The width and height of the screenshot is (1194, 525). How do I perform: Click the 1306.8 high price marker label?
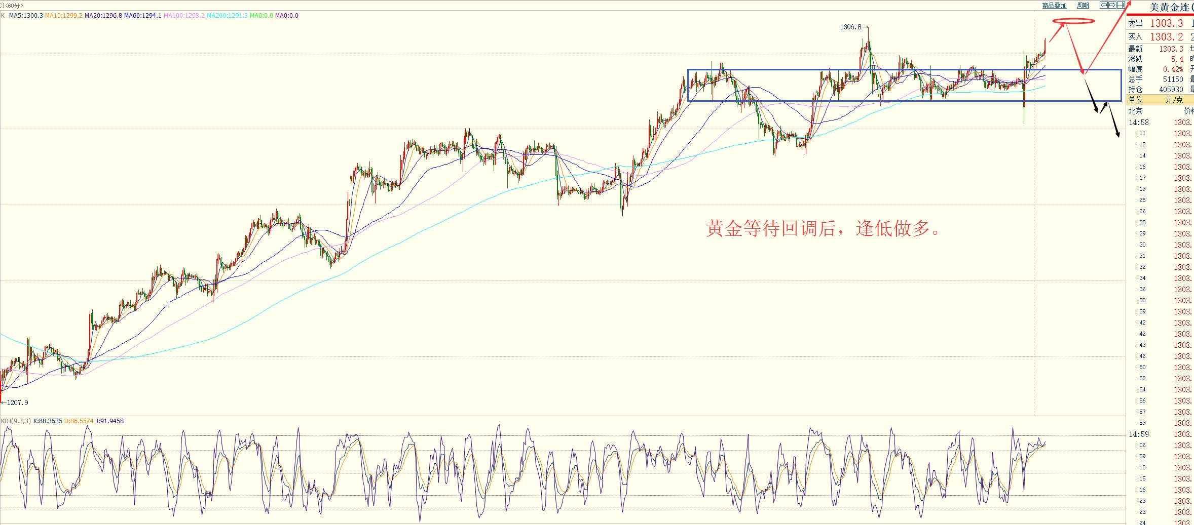click(x=850, y=27)
